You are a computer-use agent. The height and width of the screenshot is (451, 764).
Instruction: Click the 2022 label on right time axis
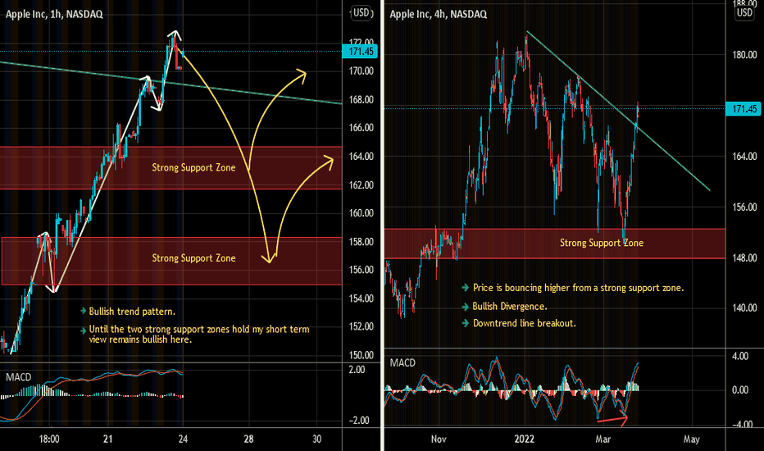click(525, 440)
